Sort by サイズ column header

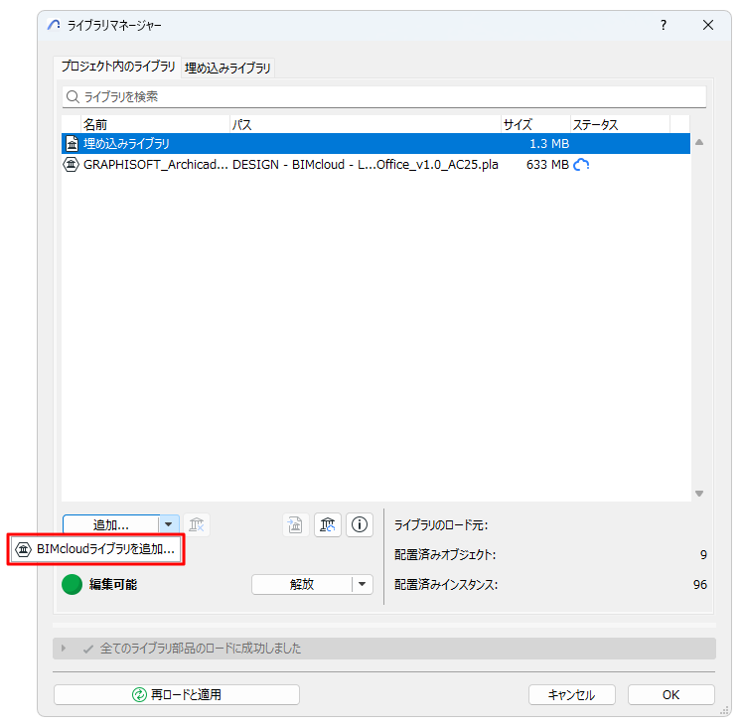(535, 124)
